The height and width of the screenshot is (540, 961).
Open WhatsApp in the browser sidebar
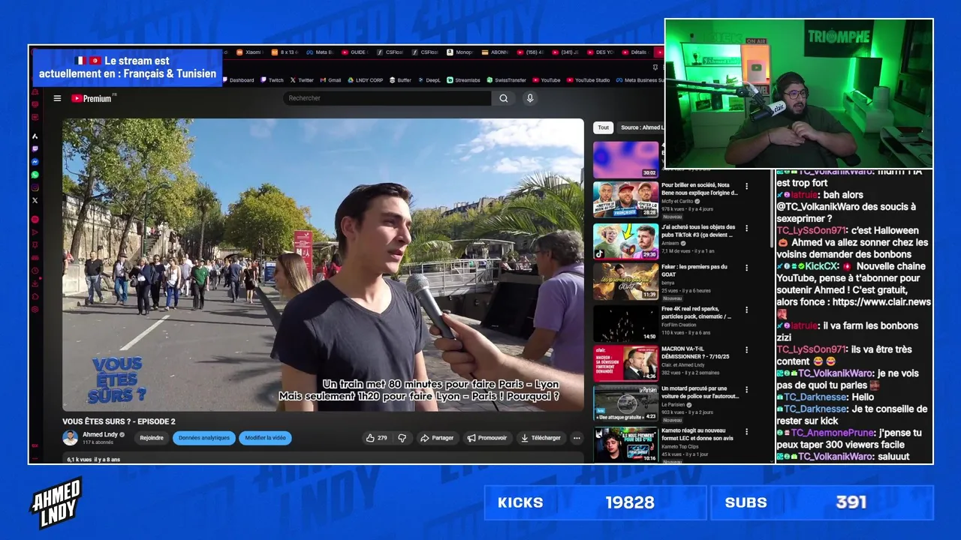coord(35,174)
